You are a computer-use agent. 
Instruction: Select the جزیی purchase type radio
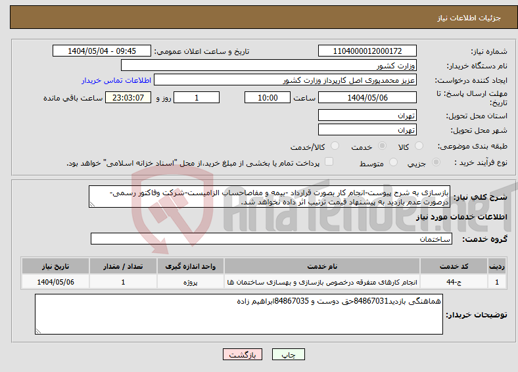436,162
